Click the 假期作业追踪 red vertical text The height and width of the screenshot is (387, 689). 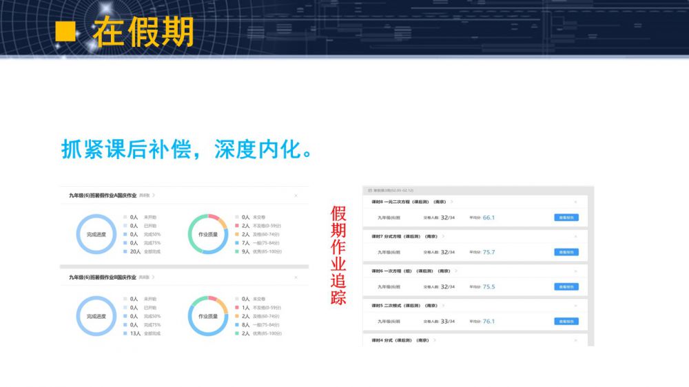[338, 255]
